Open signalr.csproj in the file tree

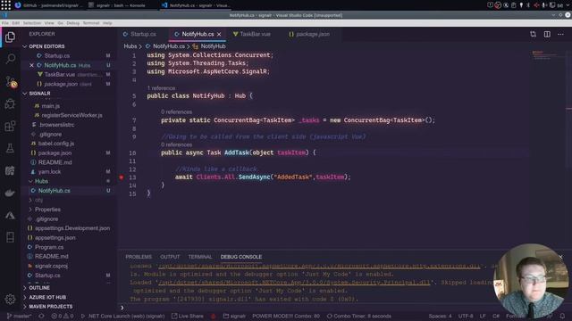[52, 266]
